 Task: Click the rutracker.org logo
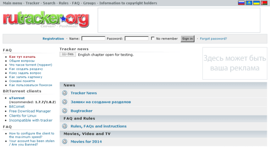click(x=46, y=19)
